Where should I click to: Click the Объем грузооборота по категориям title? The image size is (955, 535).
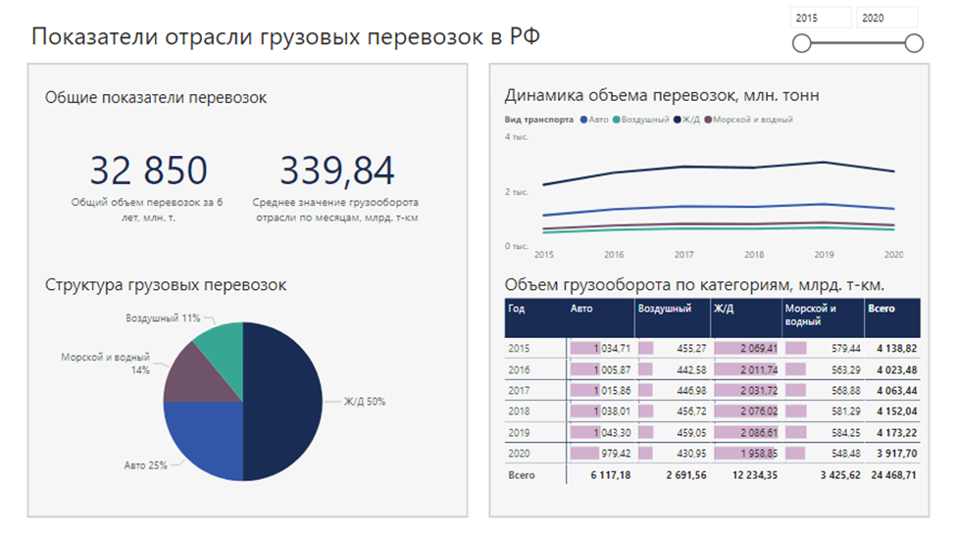pos(694,285)
